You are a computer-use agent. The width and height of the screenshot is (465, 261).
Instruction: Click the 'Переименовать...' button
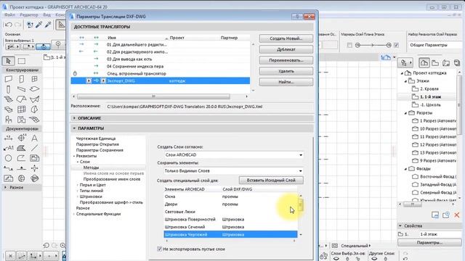[286, 60]
